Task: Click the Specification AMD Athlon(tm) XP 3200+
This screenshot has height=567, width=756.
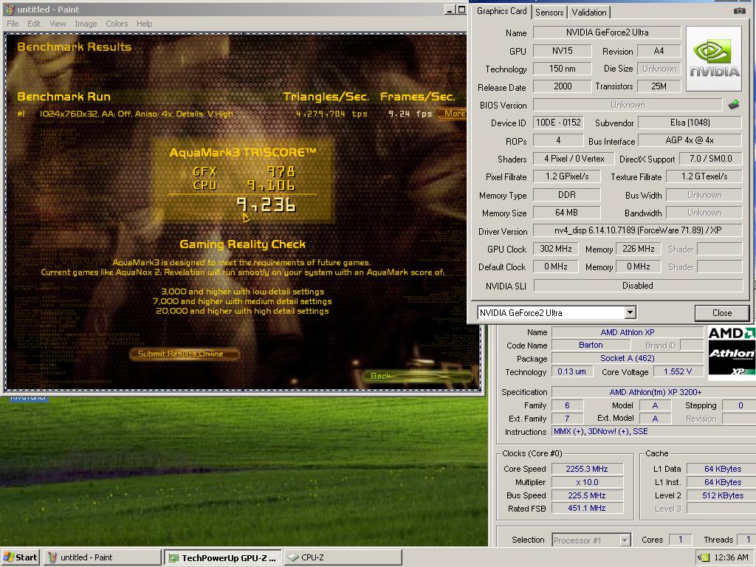Action: coord(655,392)
